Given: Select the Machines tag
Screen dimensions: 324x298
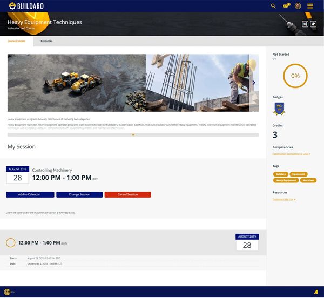Looking at the screenshot, I should (308, 180).
